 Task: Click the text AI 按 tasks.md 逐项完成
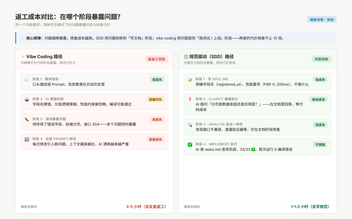click(x=216, y=149)
